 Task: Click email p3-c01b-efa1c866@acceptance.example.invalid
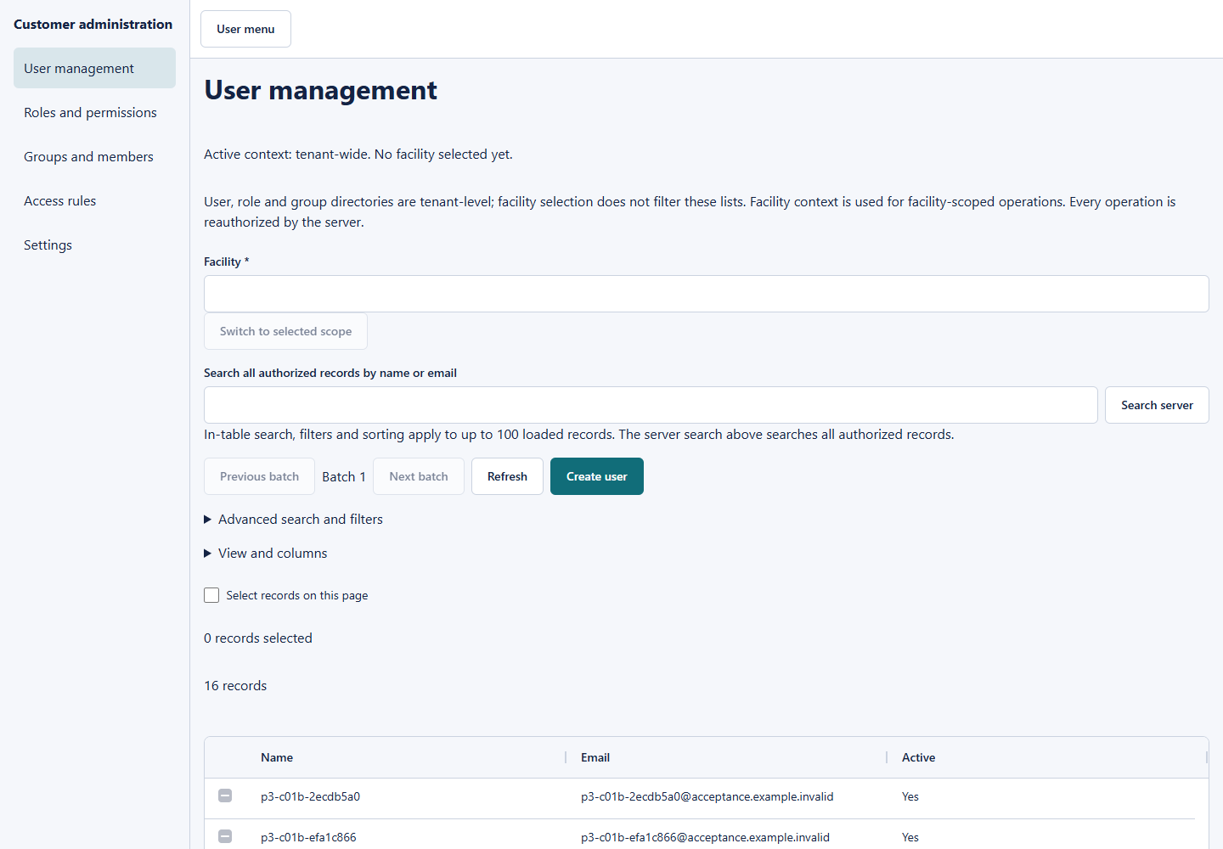coord(705,837)
